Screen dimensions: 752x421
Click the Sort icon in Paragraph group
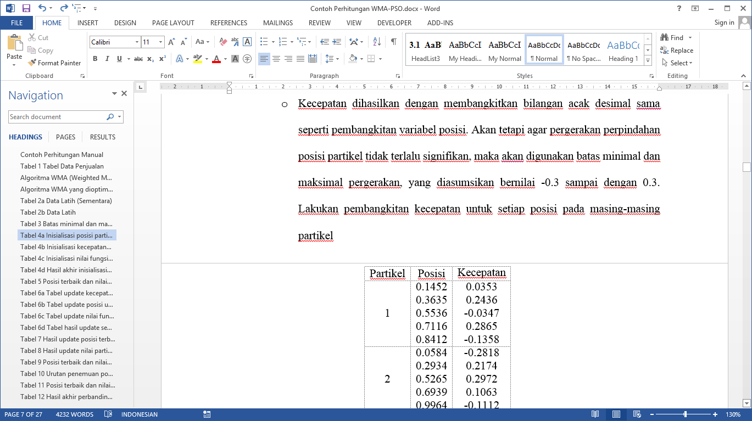377,42
